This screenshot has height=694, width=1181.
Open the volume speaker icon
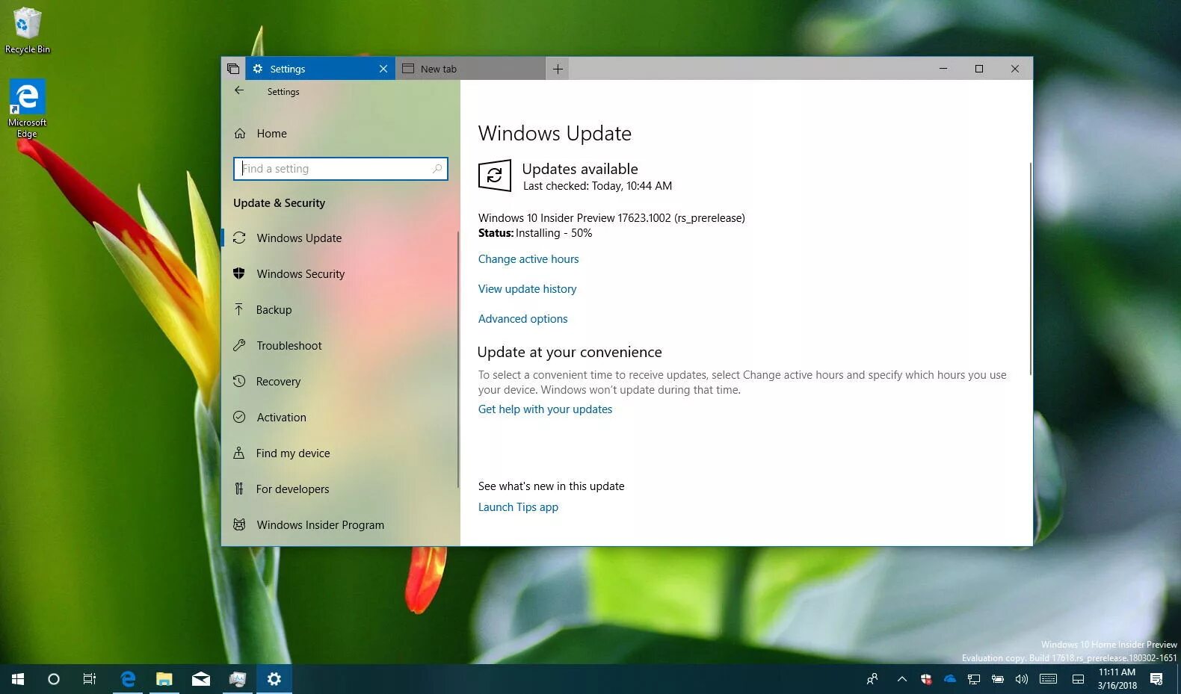pyautogui.click(x=1022, y=679)
